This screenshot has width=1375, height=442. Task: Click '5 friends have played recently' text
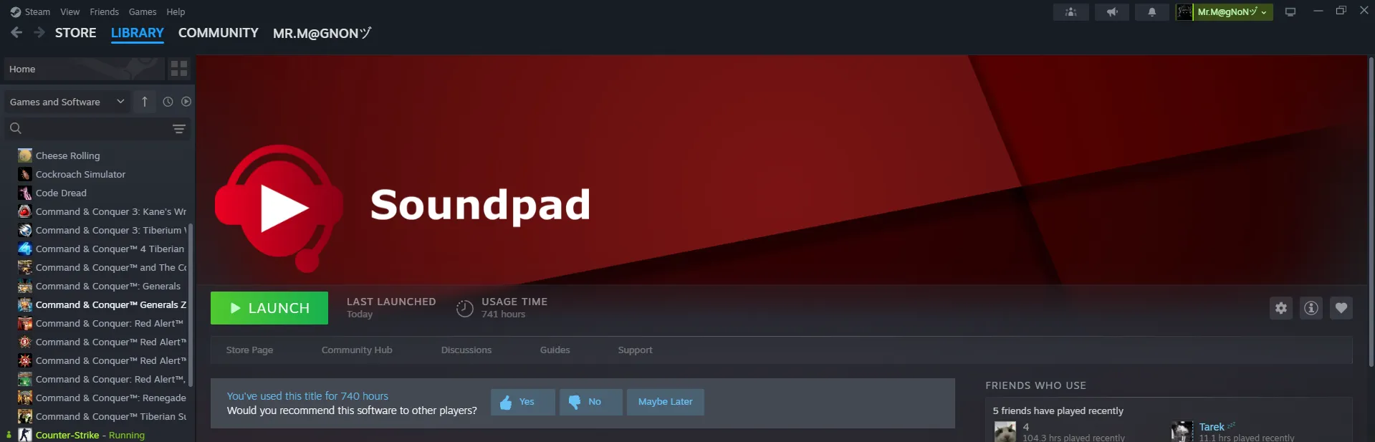1058,411
